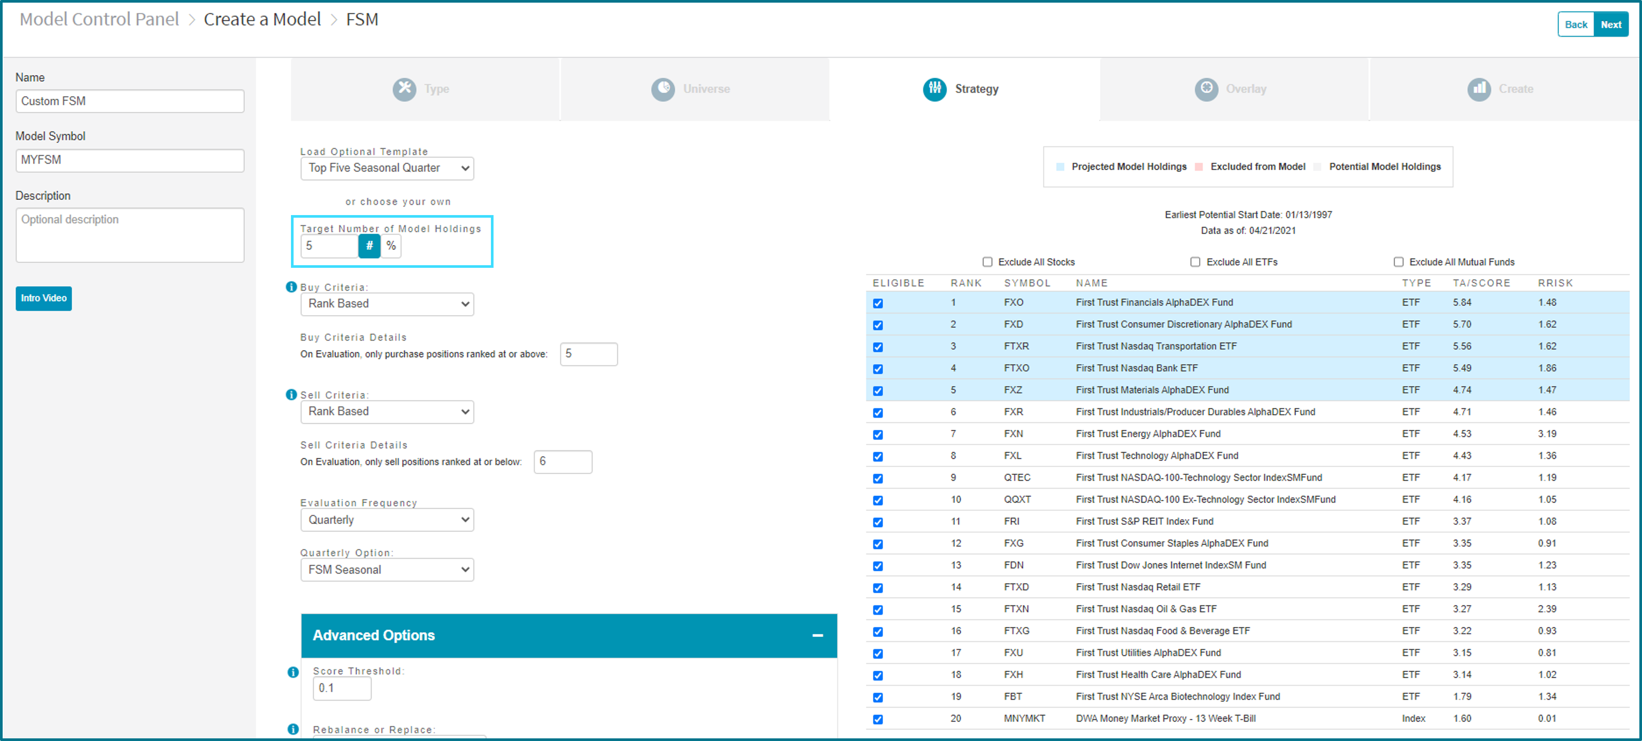Uncheck eligibility for FBT row

tap(878, 697)
